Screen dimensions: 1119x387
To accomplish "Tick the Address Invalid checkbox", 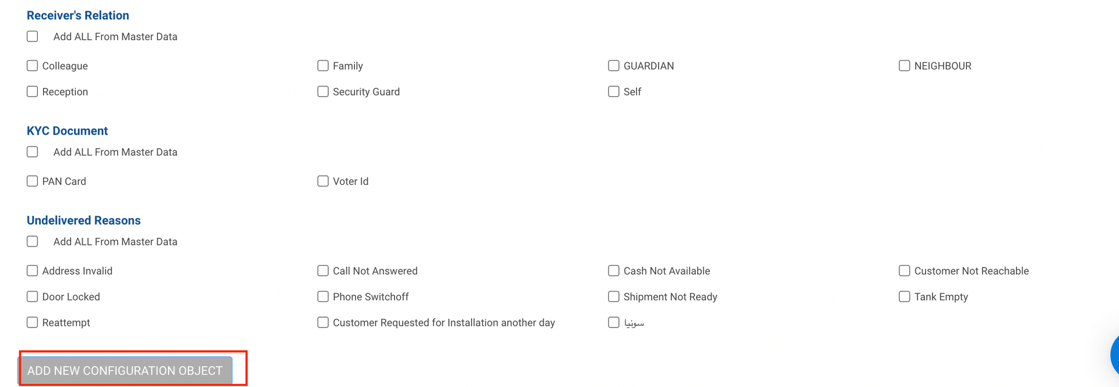I will 33,271.
